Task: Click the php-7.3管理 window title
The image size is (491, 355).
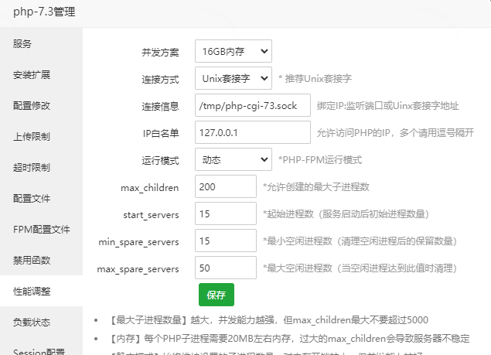Action: tap(44, 12)
